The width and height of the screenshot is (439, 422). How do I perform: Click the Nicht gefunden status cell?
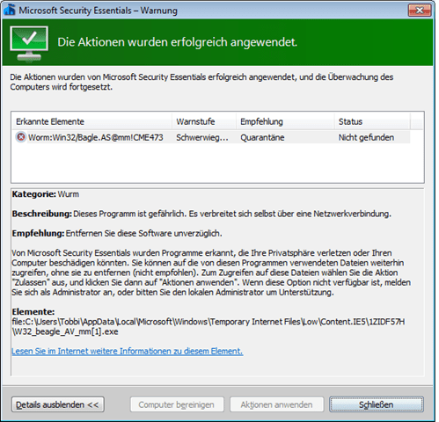366,137
